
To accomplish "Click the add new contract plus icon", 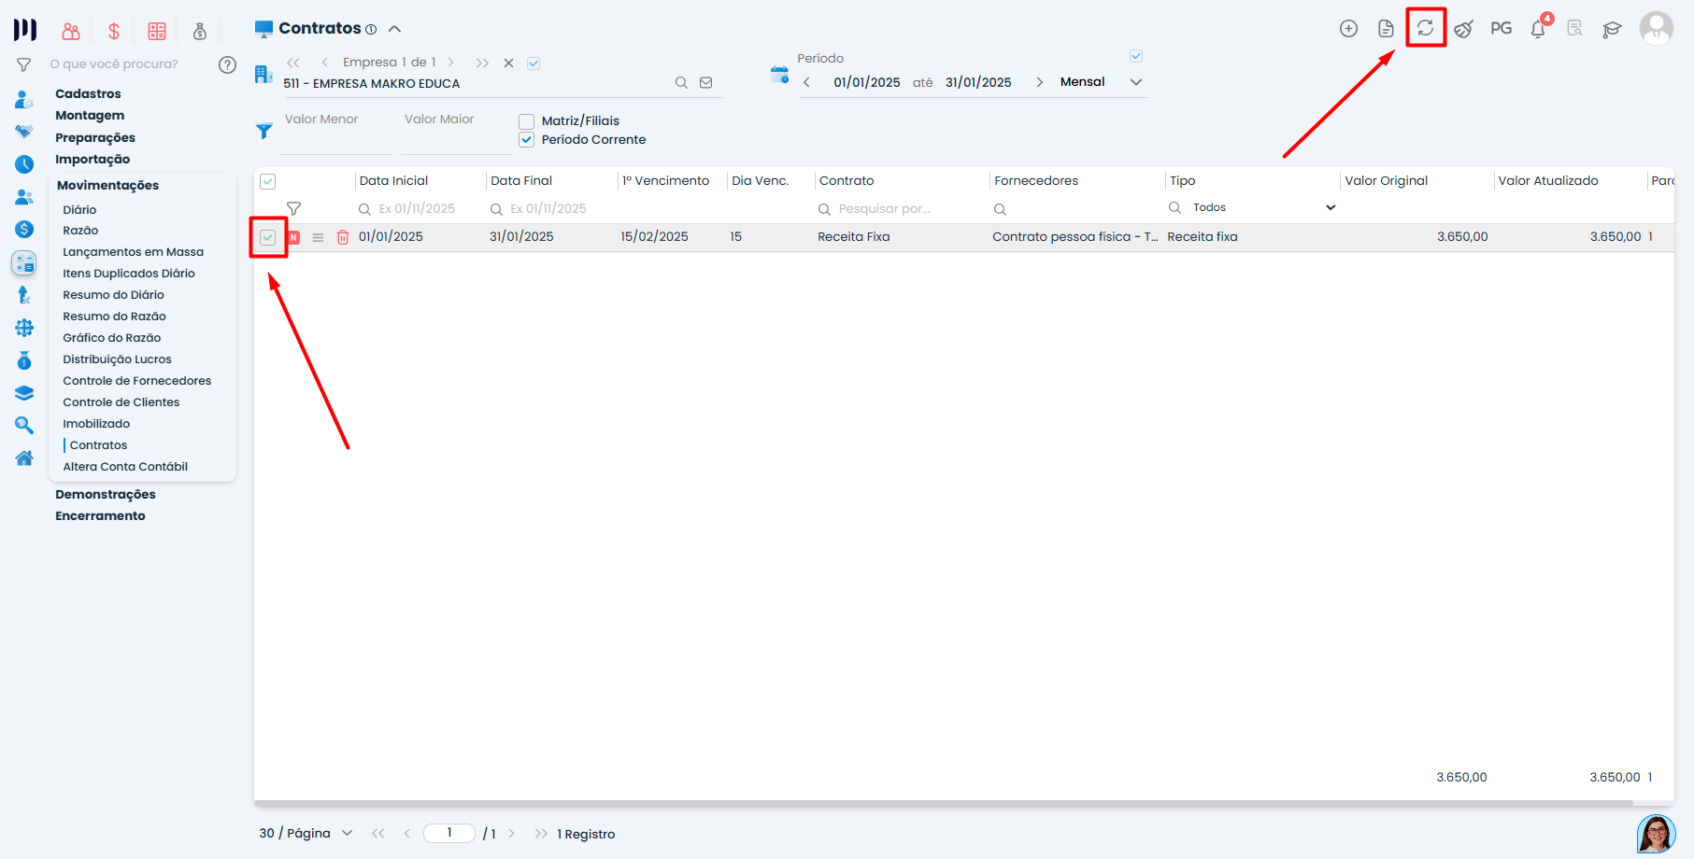I will coord(1348,29).
